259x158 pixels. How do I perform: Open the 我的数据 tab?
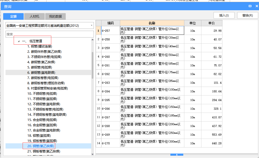(55, 17)
